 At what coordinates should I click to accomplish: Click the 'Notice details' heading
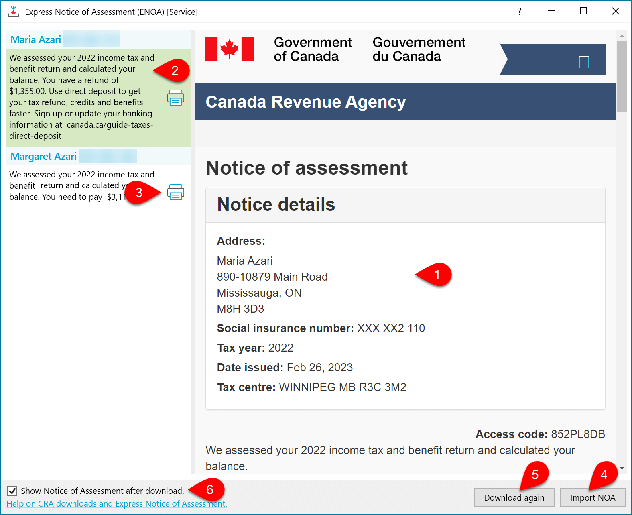pyautogui.click(x=276, y=204)
